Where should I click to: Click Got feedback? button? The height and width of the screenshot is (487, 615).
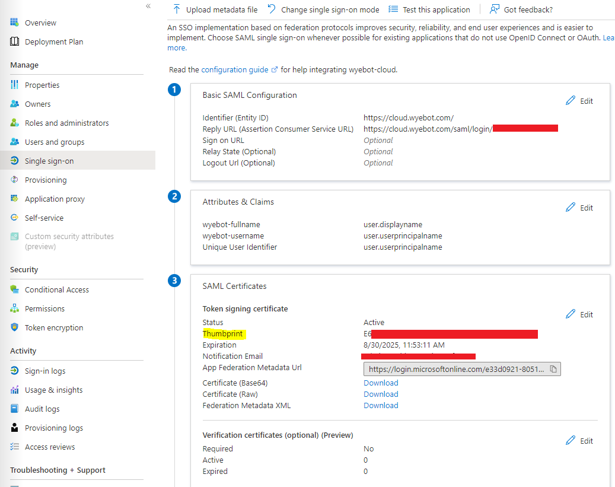[x=528, y=10]
